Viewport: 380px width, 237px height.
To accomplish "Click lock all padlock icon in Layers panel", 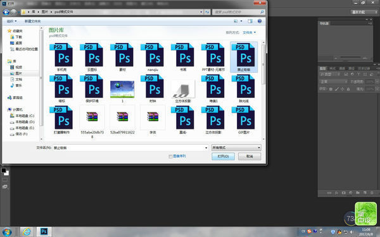I will click(348, 89).
